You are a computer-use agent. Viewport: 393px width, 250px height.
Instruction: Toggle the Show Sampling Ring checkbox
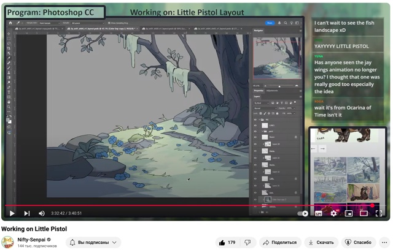coord(109,23)
